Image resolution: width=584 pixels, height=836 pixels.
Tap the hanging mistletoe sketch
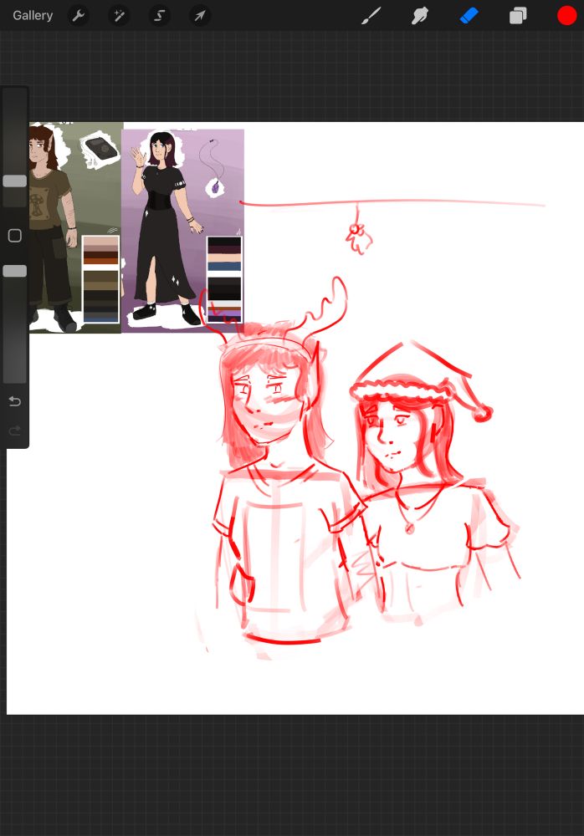pos(358,237)
